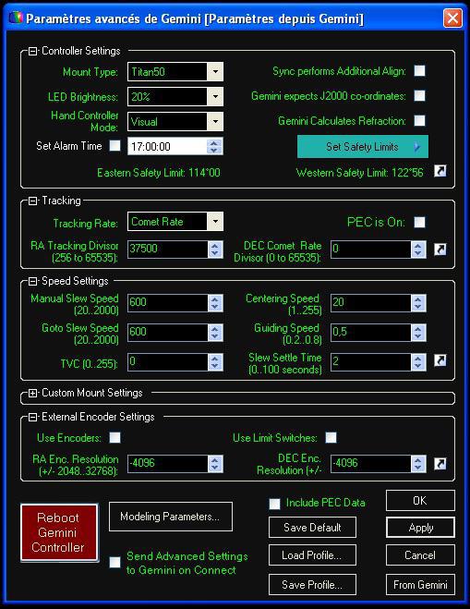
Task: Click the Eastern Safety Limit: 114°00 text
Action: pos(159,173)
